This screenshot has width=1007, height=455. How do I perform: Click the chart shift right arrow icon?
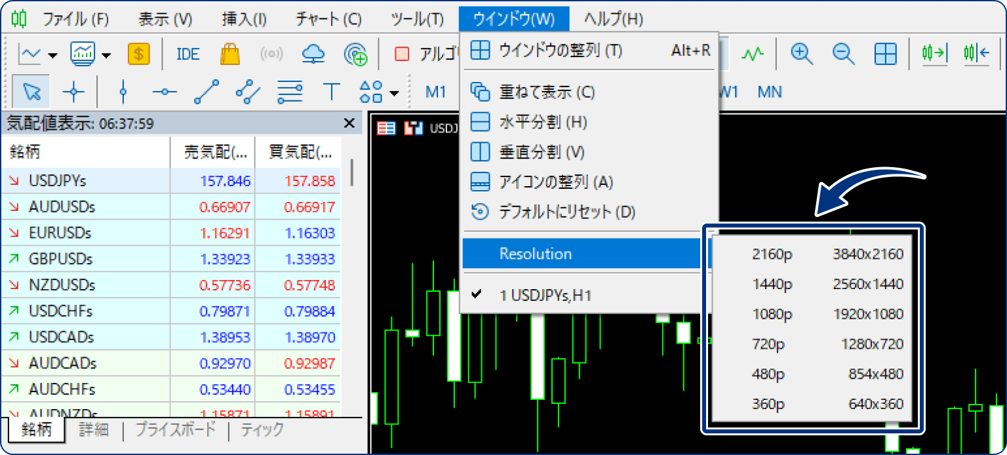point(936,54)
